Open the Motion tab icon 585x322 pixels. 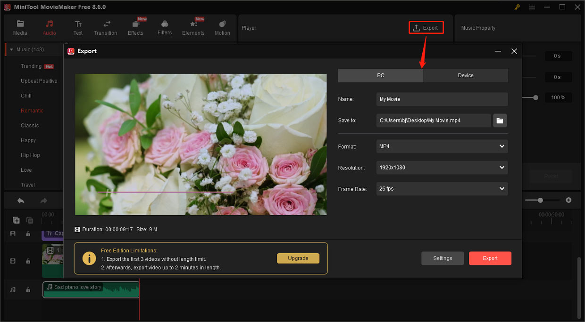pyautogui.click(x=222, y=24)
